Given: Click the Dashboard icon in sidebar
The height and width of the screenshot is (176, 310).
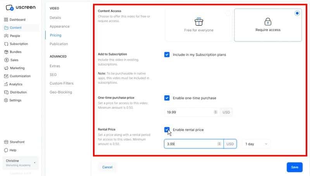Looking at the screenshot, I should [x=6, y=20].
